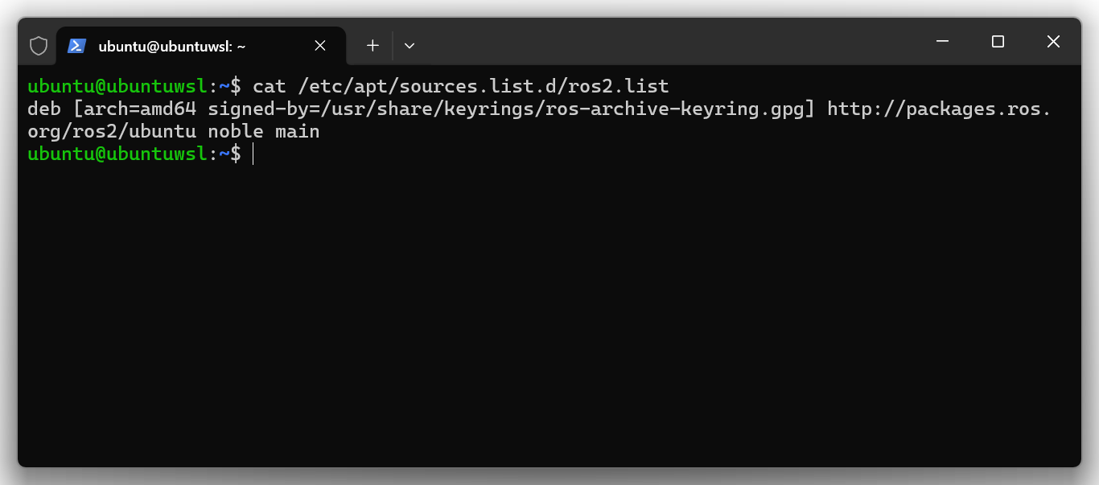Click the administrator shield icon
Viewport: 1099px width, 485px height.
39,46
